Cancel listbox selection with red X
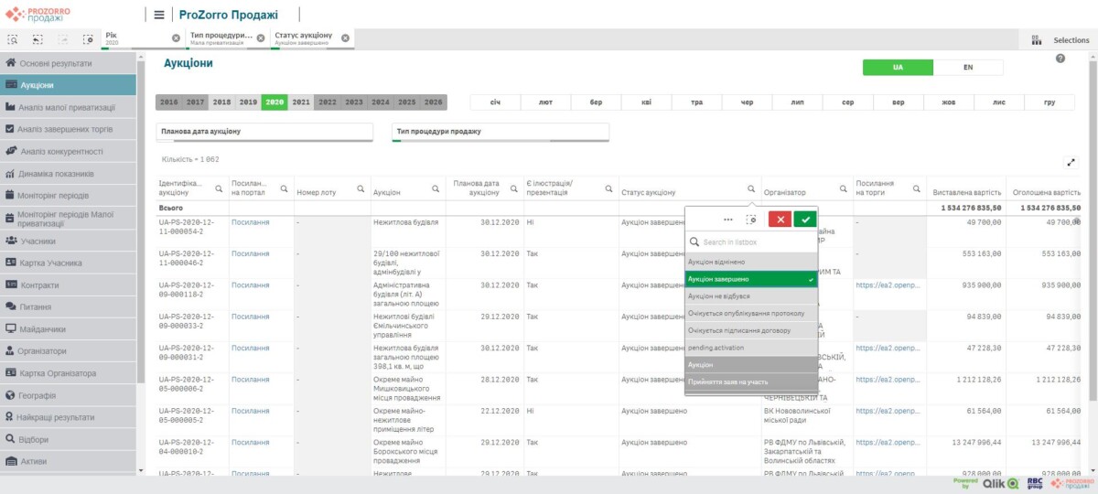Screen dimensions: 1098x494 (780, 220)
